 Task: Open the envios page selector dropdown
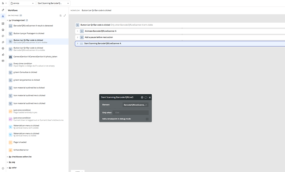(22, 3)
